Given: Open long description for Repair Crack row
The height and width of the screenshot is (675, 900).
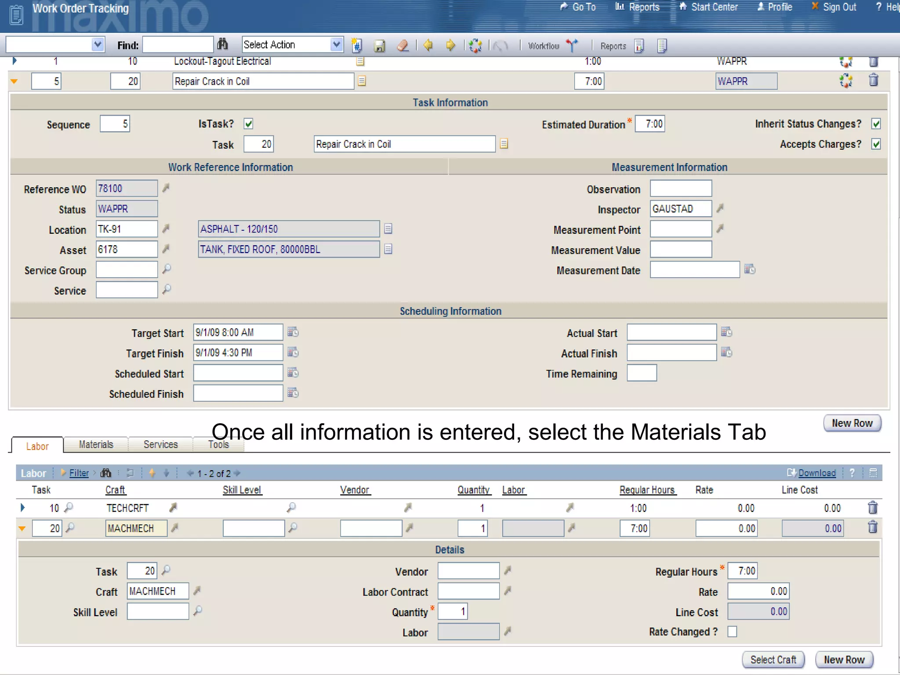Looking at the screenshot, I should pos(362,81).
